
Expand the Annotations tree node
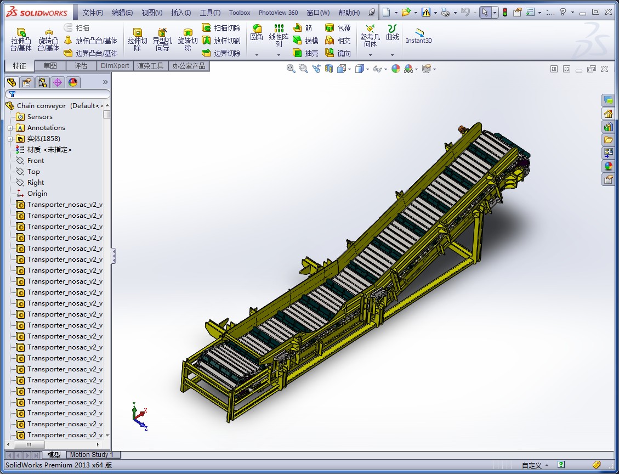[10, 128]
